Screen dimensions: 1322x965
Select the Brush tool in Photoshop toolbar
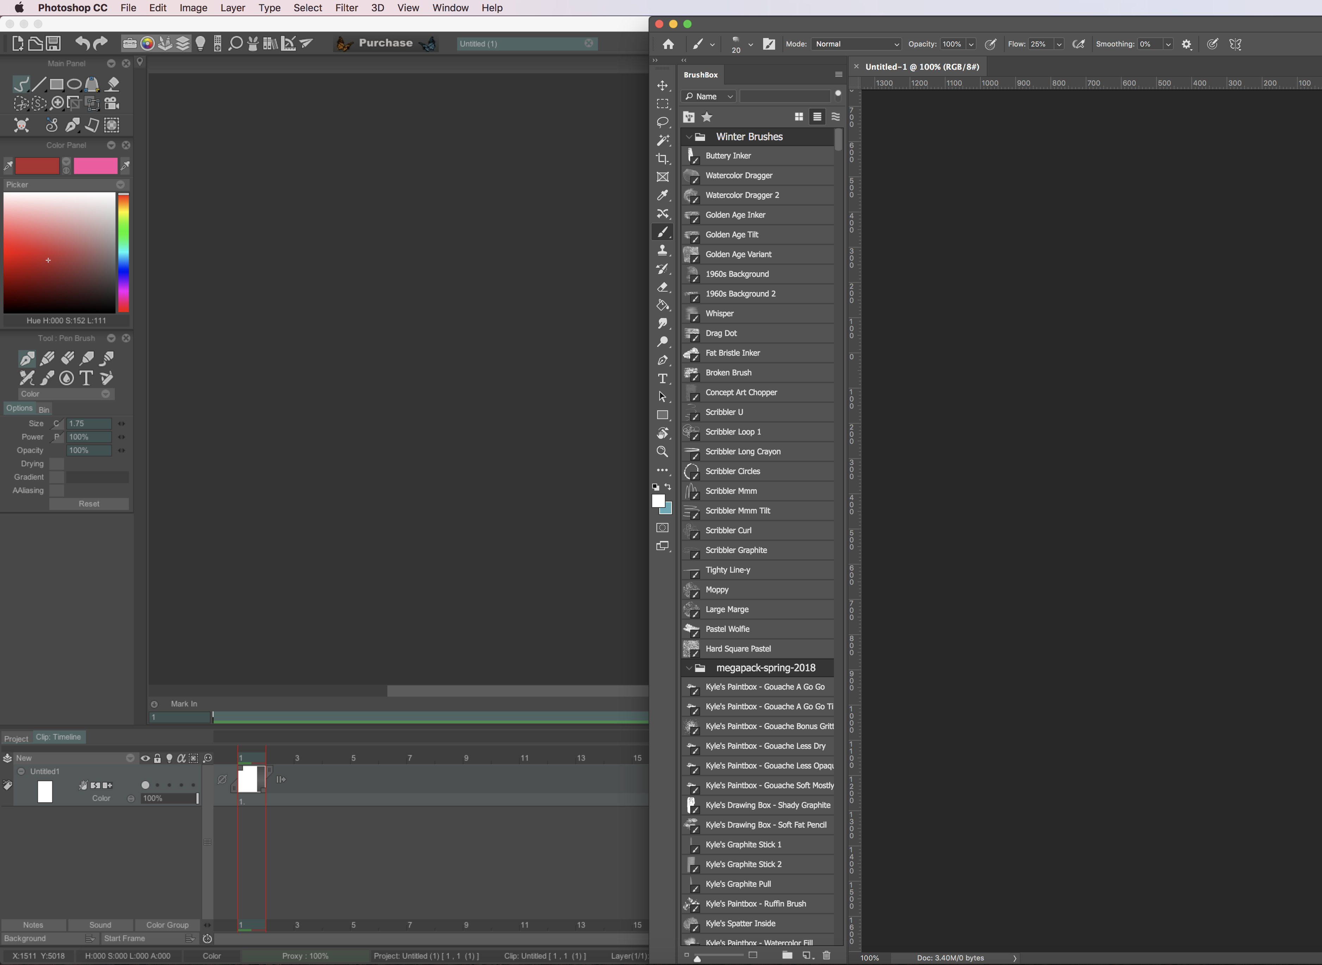coord(662,232)
